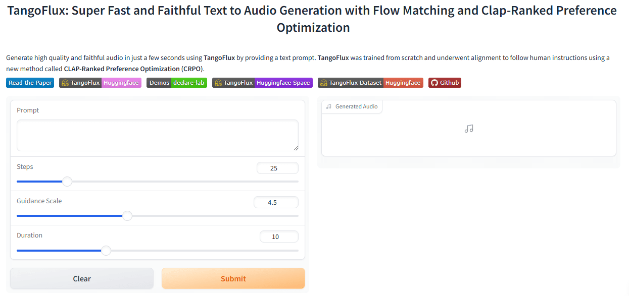
Task: Click the Hugging Face icon on TangoFlux badge
Action: coord(65,83)
